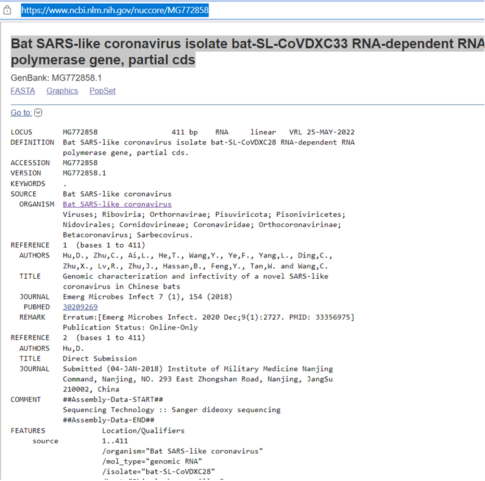The width and height of the screenshot is (485, 481).
Task: Click the 'source' feature key
Action: [46, 441]
